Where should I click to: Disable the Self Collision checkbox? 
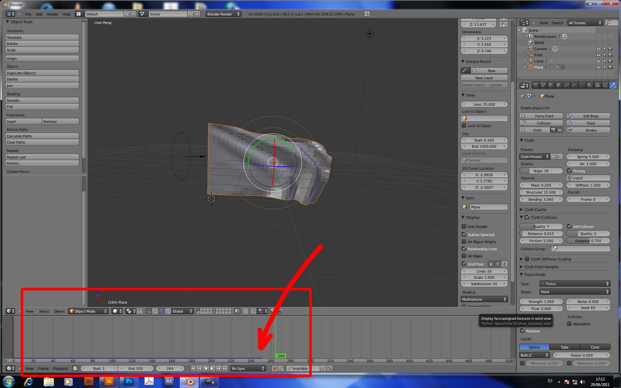[570, 226]
